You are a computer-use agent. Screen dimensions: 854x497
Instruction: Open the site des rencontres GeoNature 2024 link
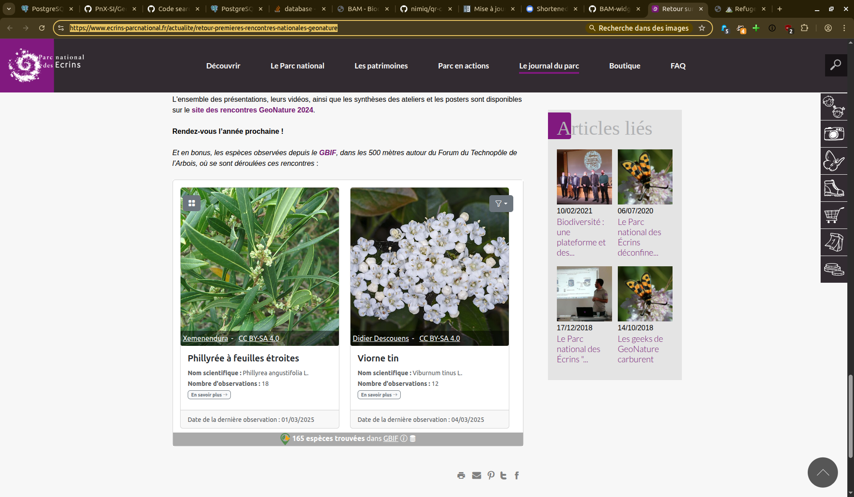pyautogui.click(x=252, y=110)
